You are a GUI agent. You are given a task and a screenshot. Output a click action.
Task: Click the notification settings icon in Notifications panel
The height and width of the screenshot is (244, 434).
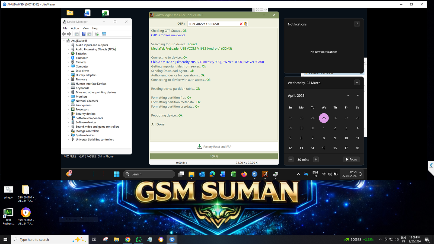click(357, 24)
